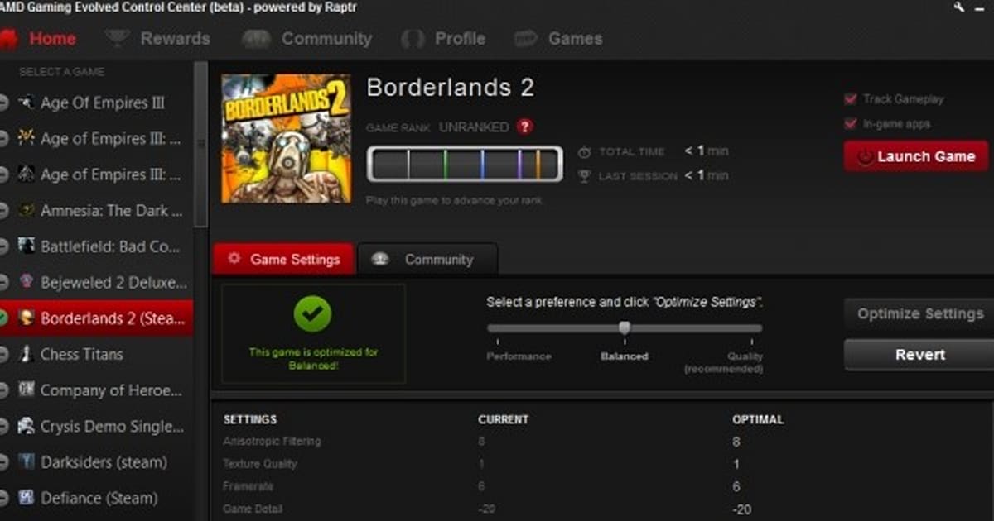The width and height of the screenshot is (994, 521).
Task: Click the Crysis Demo game icon
Action: (27, 426)
